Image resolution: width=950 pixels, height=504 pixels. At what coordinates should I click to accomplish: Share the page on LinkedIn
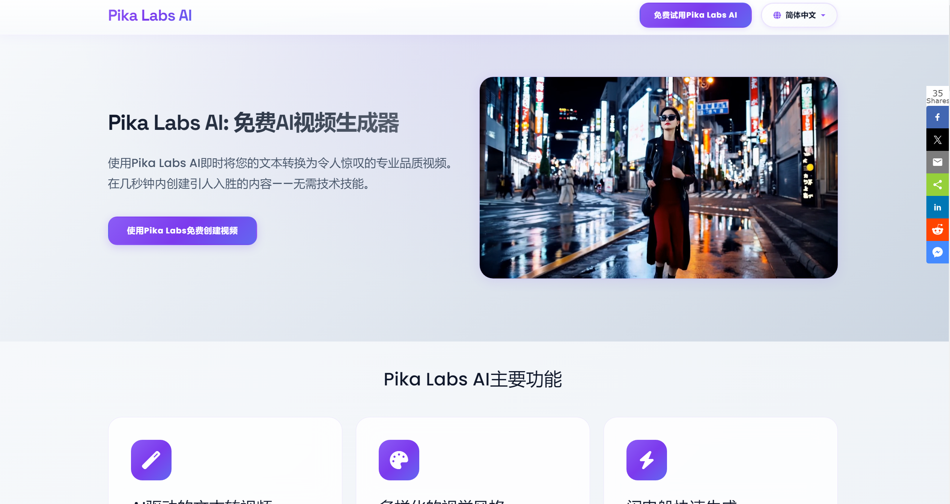[937, 207]
